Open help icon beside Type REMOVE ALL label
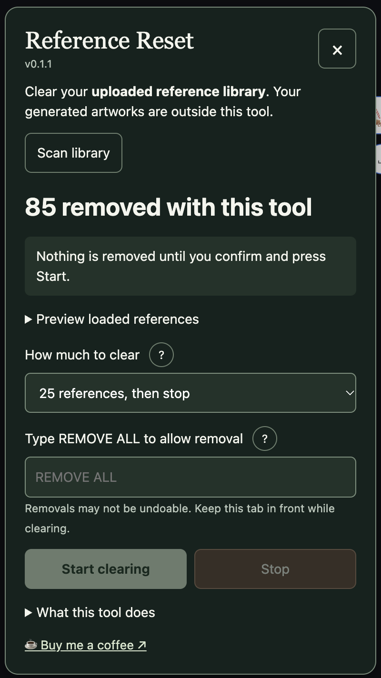The height and width of the screenshot is (678, 381). 265,439
